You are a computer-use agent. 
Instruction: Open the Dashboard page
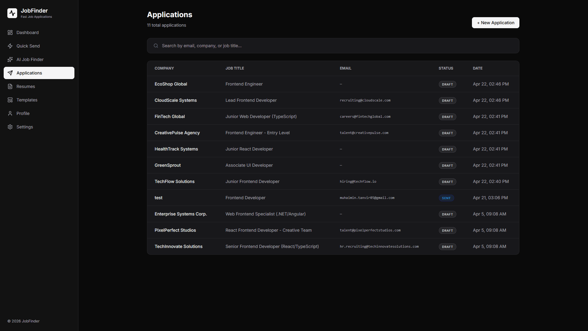click(39, 32)
